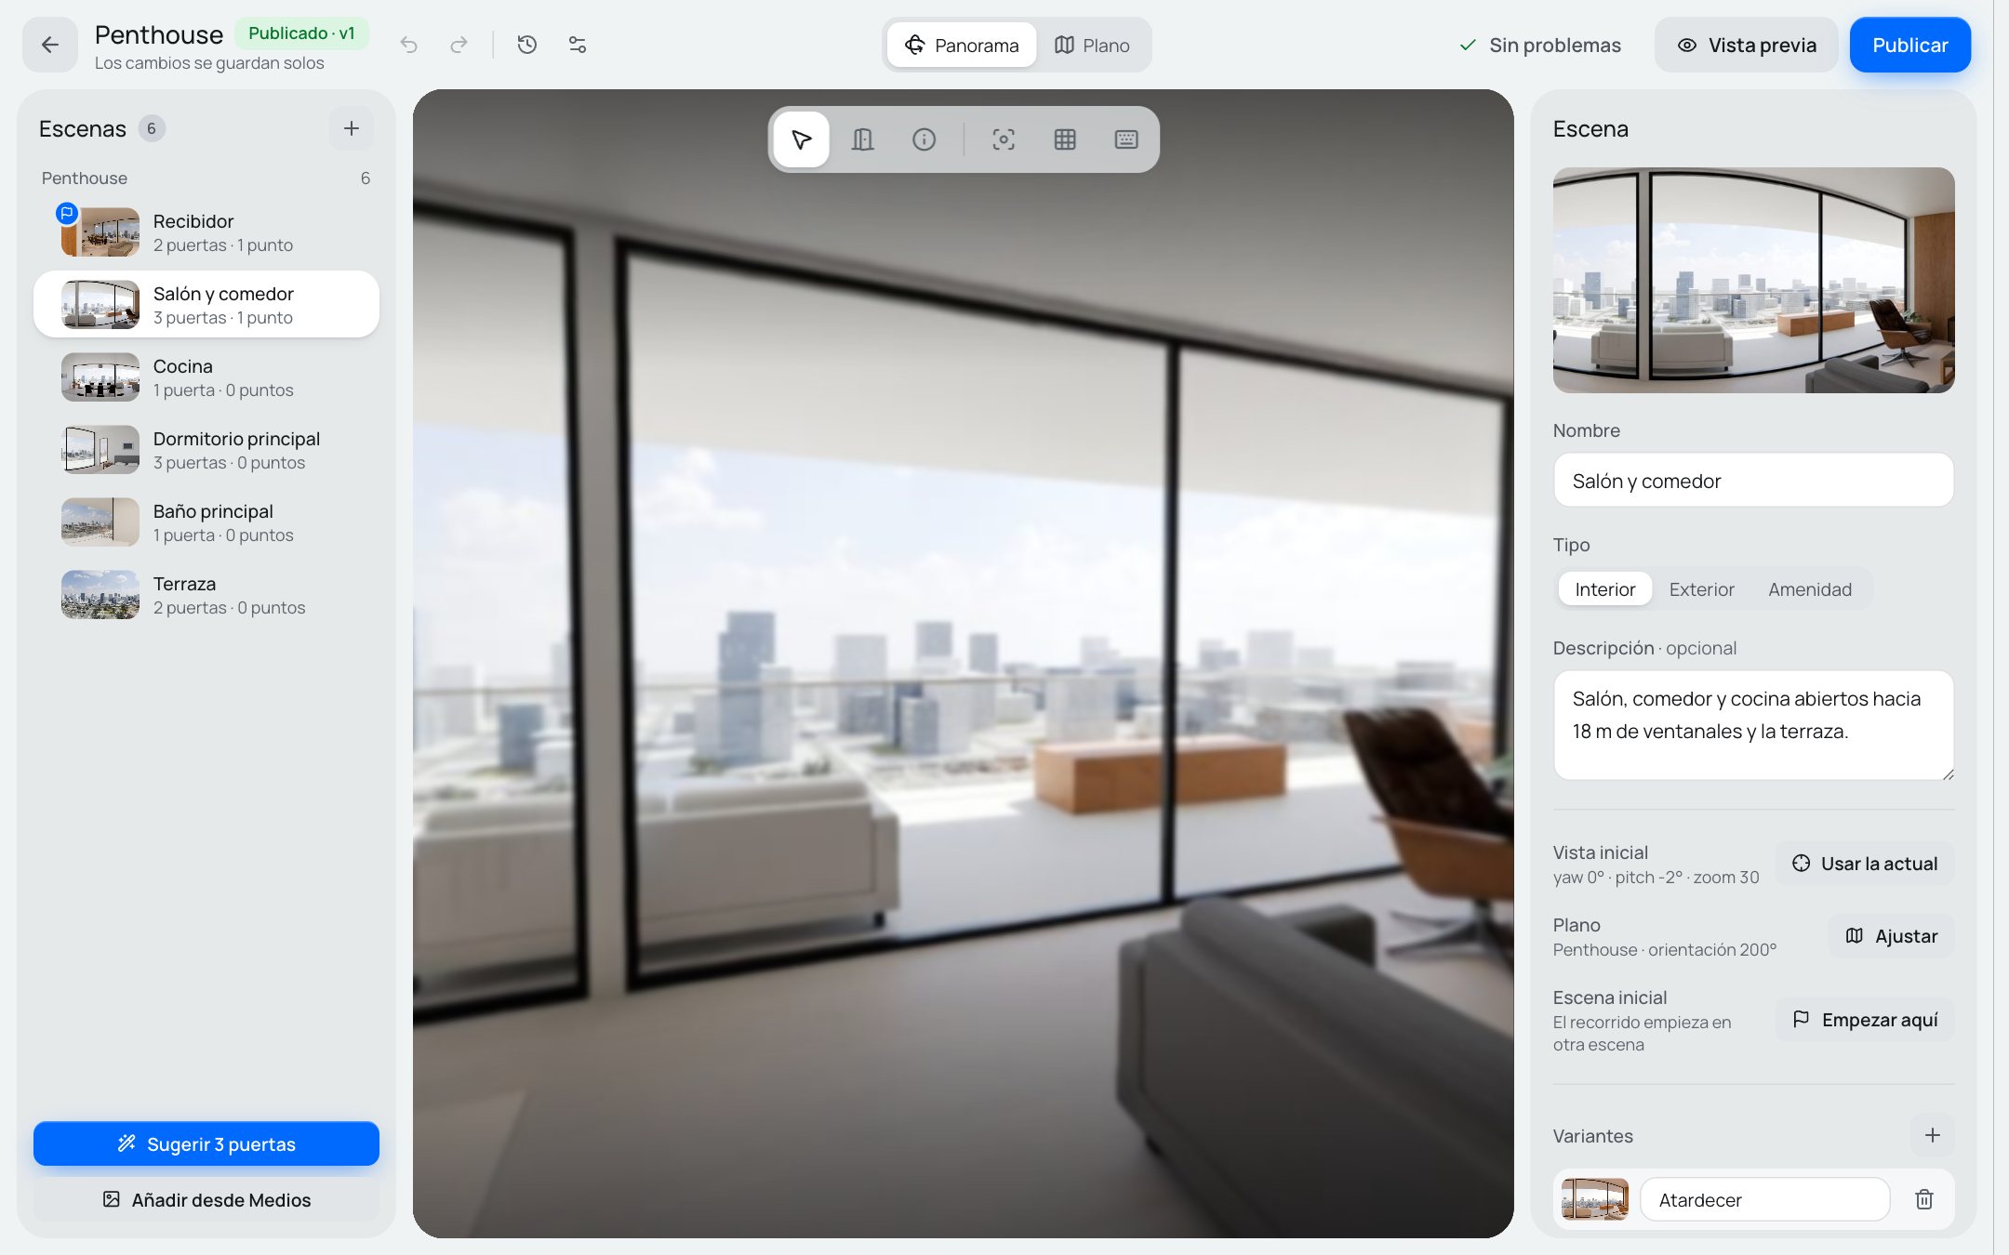2009x1255 pixels.
Task: Click Sin problemas status indicator
Action: coord(1540,45)
